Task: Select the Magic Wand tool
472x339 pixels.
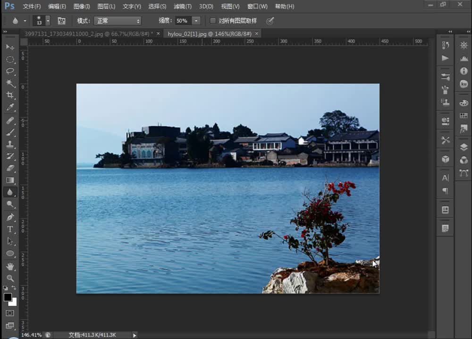Action: pyautogui.click(x=10, y=83)
